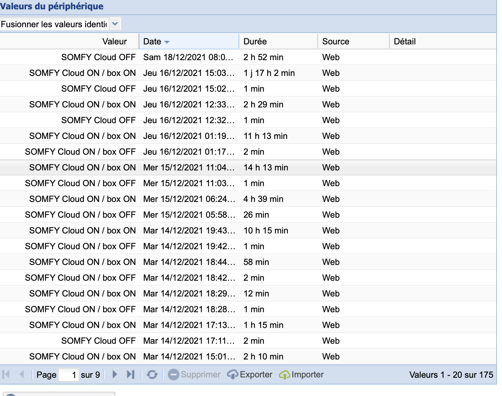
Task: Select row with duration 14 h 13 min
Action: click(248, 168)
